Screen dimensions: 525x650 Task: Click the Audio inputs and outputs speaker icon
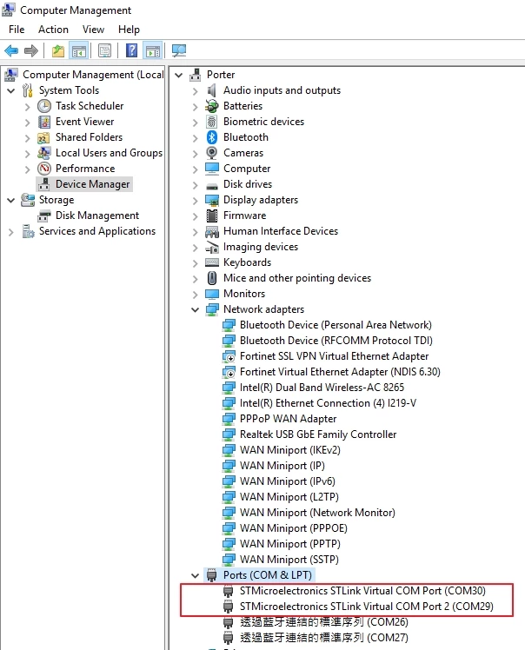click(212, 90)
